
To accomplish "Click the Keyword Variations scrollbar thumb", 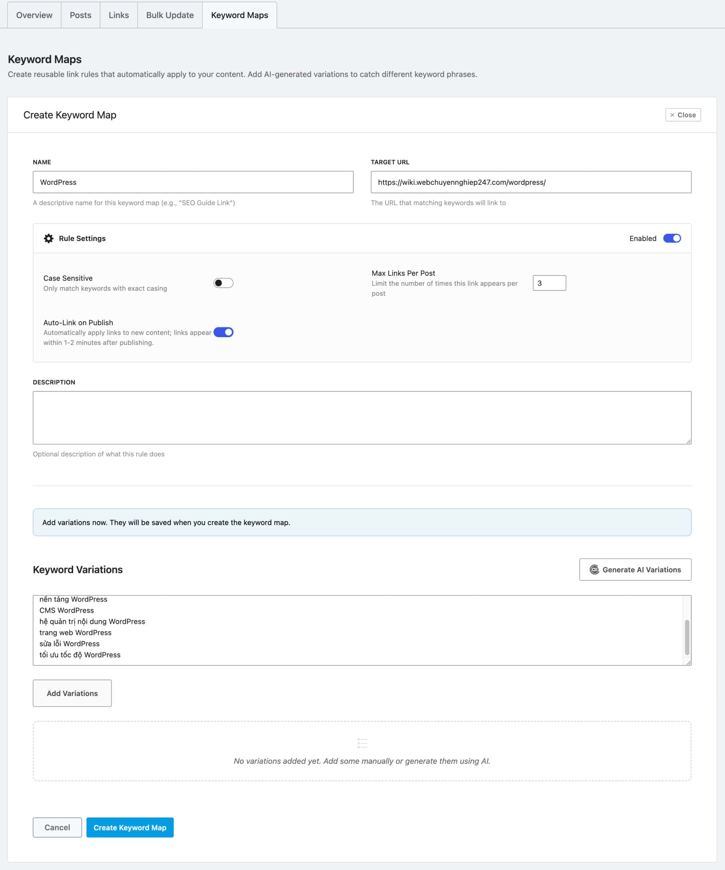I will coord(687,637).
